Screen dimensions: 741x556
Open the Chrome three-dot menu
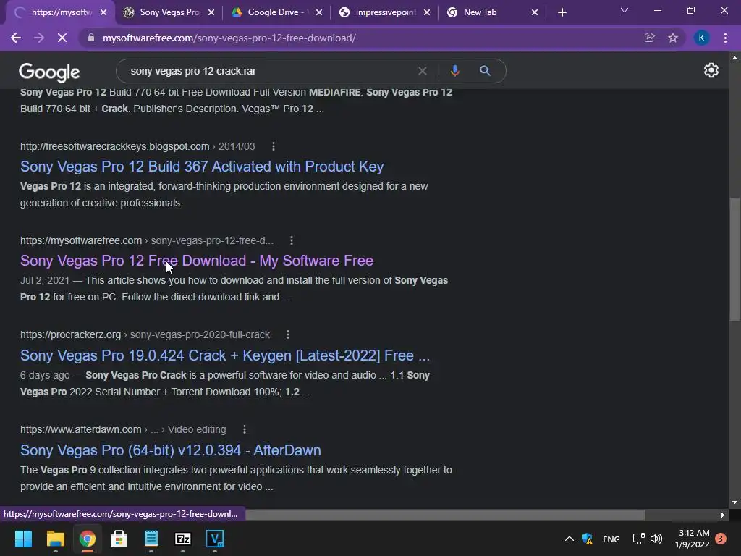coord(725,38)
